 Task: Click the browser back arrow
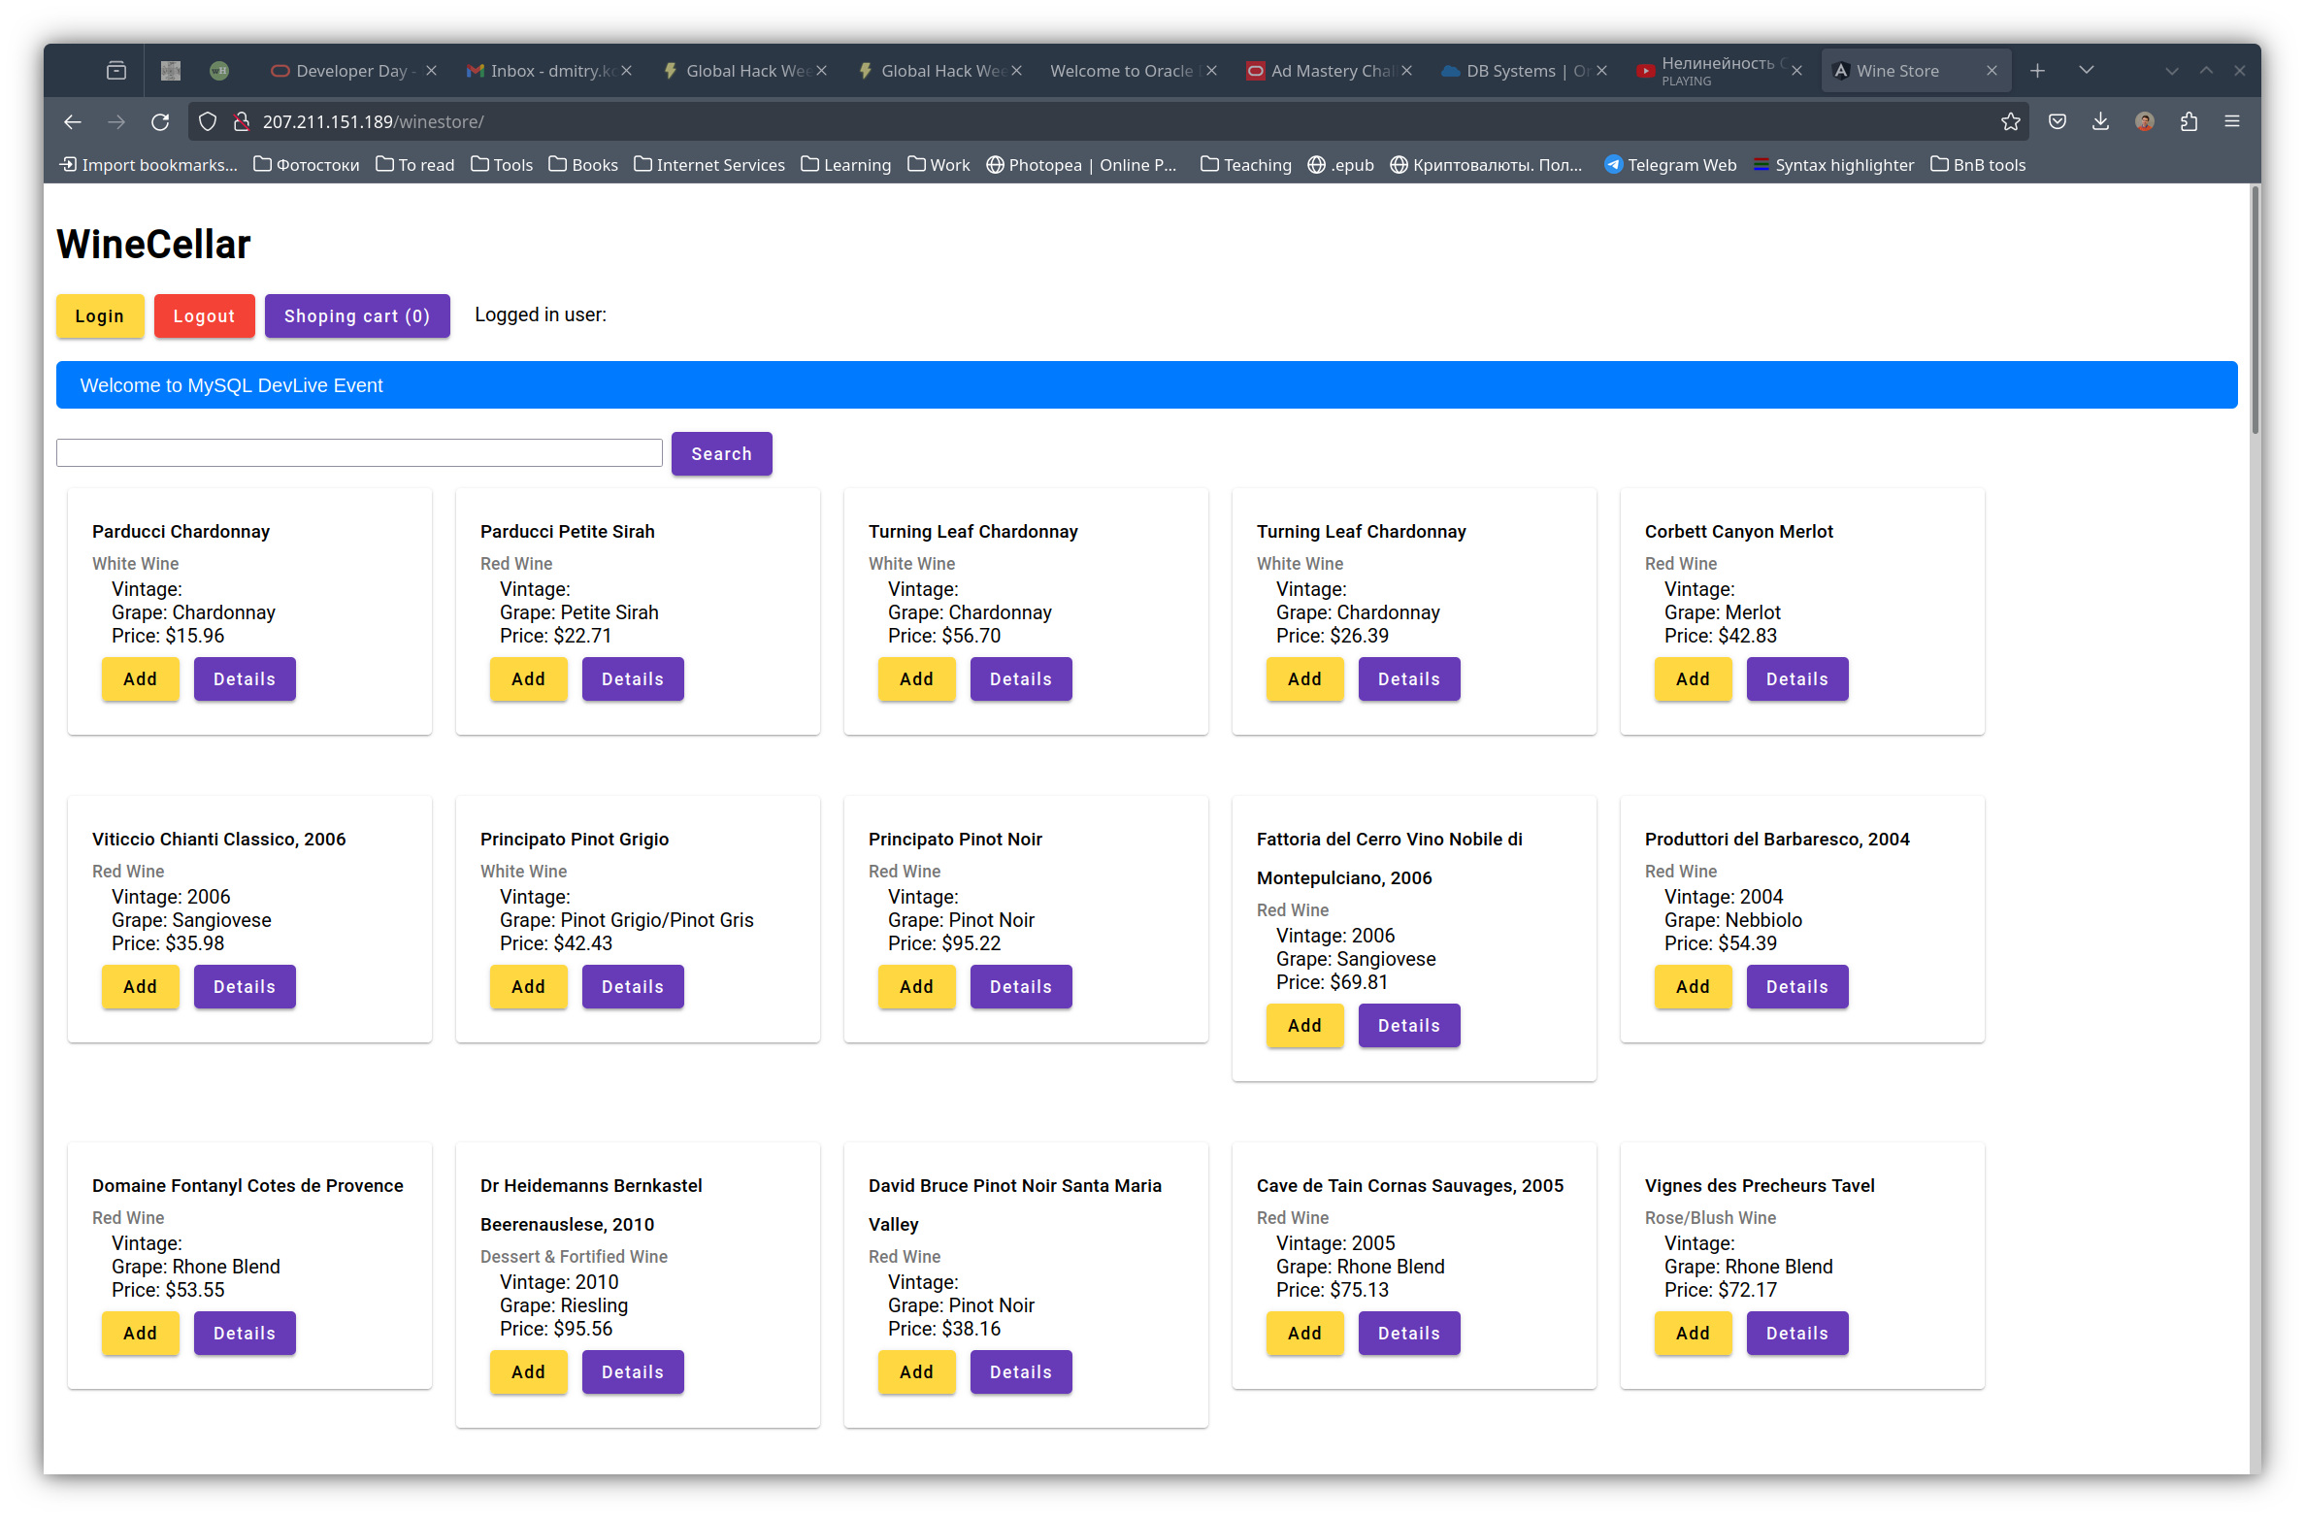[x=73, y=121]
